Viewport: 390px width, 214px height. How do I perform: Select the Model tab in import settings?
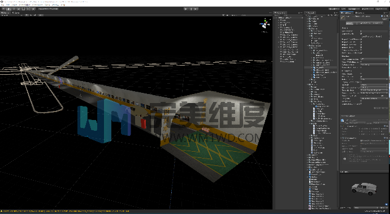pyautogui.click(x=349, y=23)
